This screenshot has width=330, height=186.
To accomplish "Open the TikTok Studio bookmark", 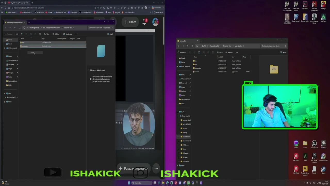I will 39,12.
